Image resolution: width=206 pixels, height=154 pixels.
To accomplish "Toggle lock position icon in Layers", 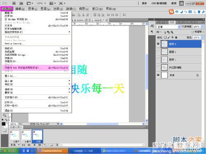I will 173,37.
